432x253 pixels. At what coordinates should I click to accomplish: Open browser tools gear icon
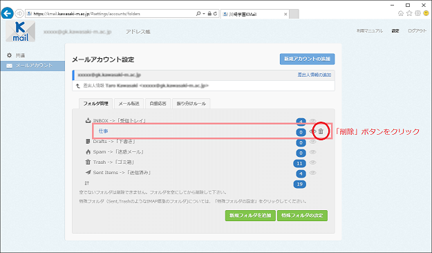point(418,13)
